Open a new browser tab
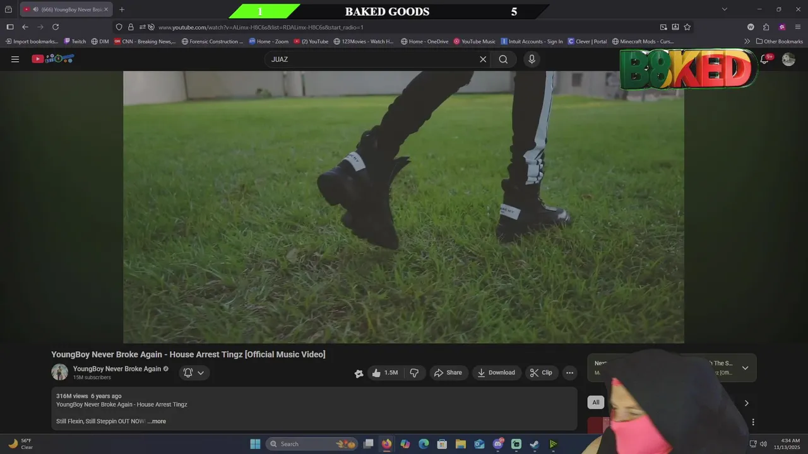 tap(122, 9)
